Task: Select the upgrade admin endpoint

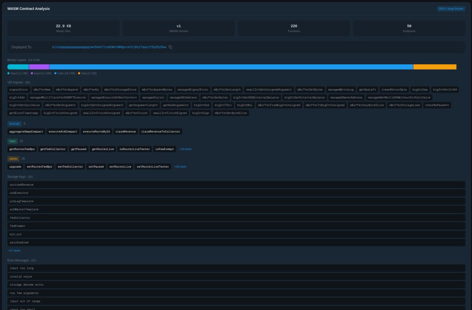Action: [x=15, y=167]
